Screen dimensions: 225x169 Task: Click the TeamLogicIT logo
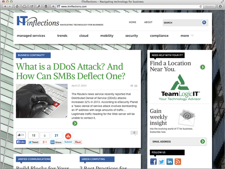pyautogui.click(x=180, y=87)
